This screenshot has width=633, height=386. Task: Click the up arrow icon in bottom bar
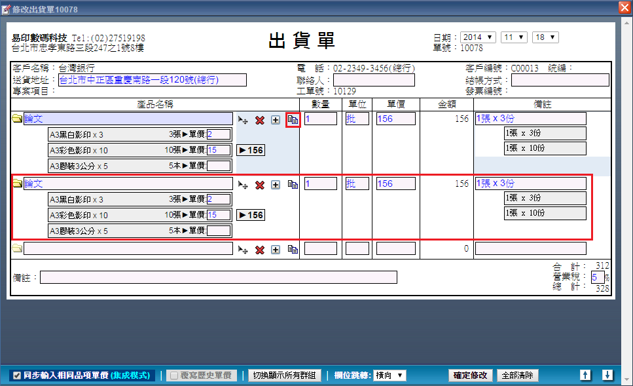pyautogui.click(x=586, y=376)
